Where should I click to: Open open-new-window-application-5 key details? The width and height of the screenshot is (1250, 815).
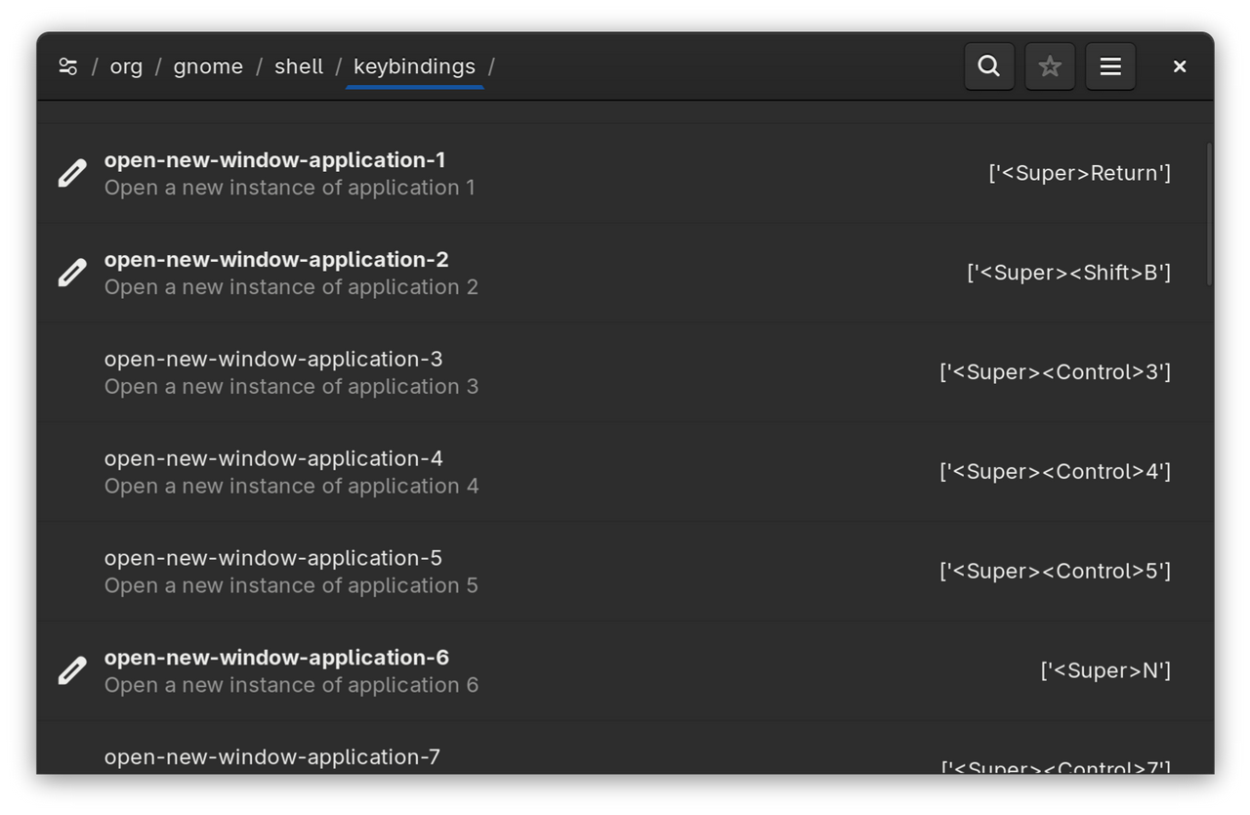coord(273,559)
